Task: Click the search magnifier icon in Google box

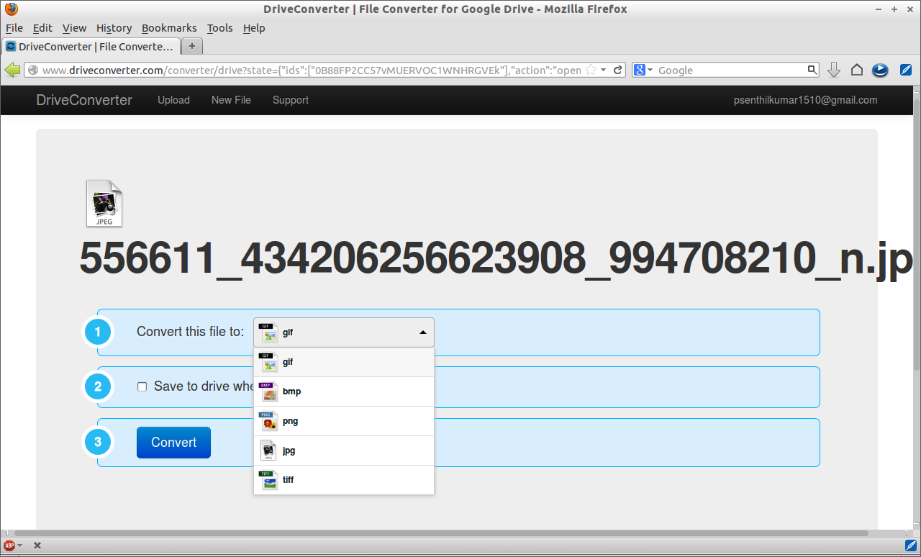Action: [812, 70]
